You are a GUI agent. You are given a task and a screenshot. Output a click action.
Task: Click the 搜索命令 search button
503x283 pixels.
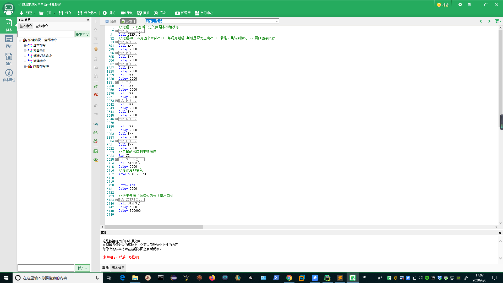(x=82, y=34)
